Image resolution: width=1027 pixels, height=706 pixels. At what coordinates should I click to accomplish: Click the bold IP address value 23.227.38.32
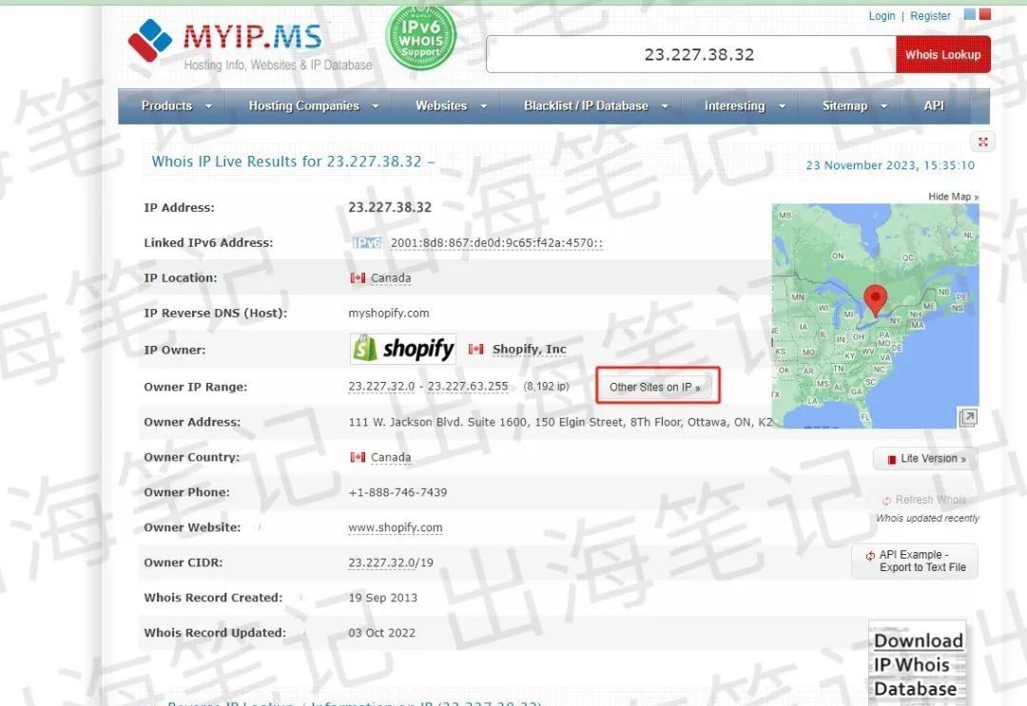coord(390,207)
